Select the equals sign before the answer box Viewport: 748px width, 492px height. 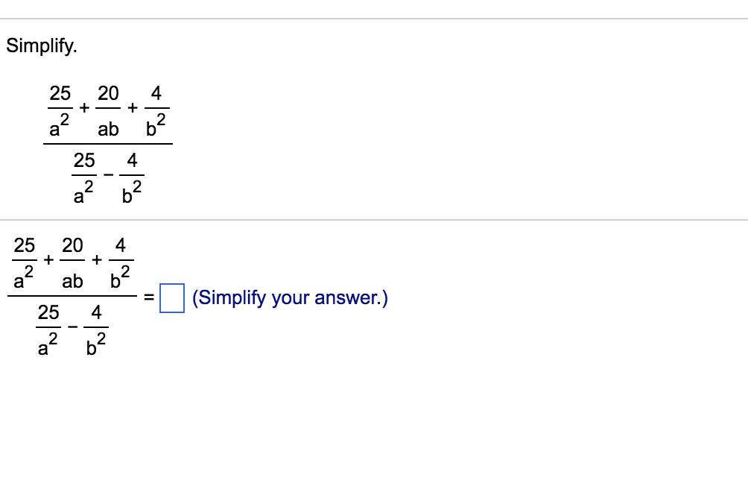[x=148, y=297]
